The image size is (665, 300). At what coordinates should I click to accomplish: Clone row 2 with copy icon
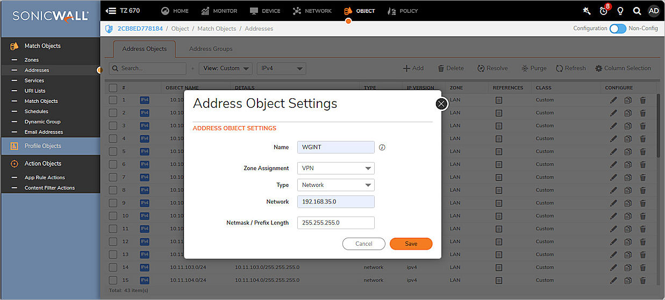pos(628,113)
